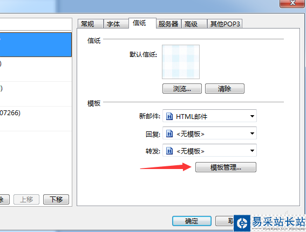
Task: Click the 清除 stationery button
Action: tap(225, 89)
